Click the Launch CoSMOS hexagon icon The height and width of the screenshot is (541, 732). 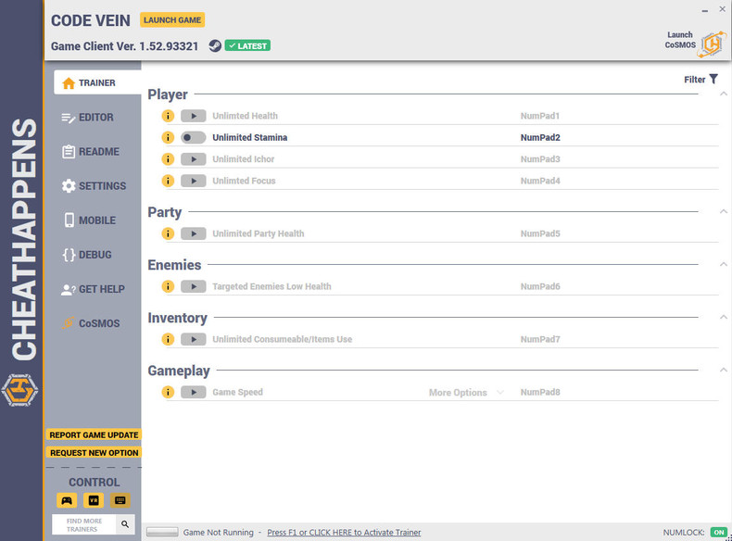pos(712,44)
